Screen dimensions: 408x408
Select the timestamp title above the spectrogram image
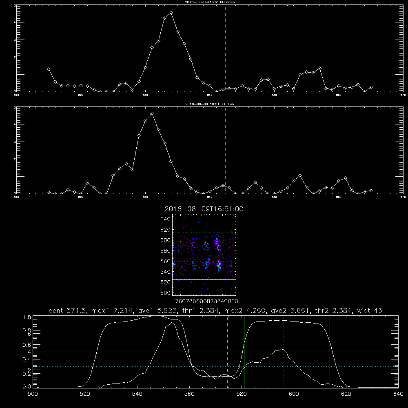coord(204,209)
